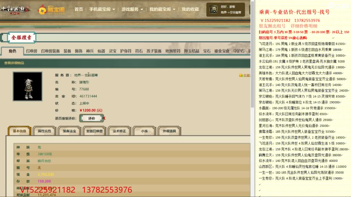Open 我的收藏 in the top navigation

coord(190,9)
